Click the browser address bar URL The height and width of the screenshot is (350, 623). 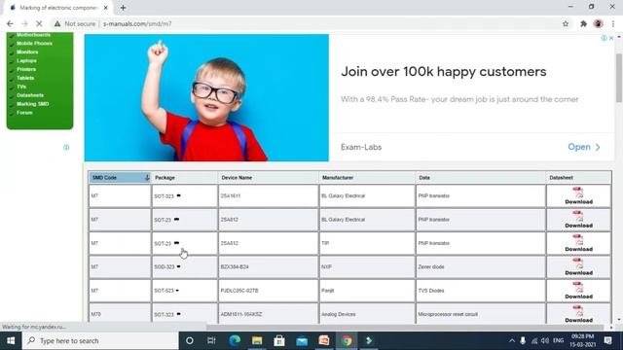pos(137,23)
